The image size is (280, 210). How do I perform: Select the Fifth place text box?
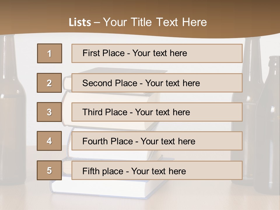pos(157,170)
